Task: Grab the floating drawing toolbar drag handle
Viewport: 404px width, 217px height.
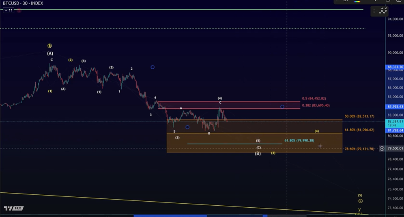Action: [x=375, y=11]
